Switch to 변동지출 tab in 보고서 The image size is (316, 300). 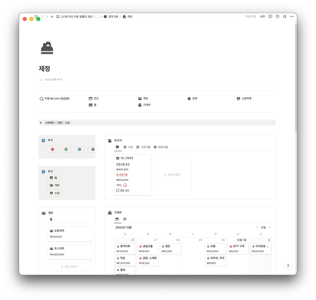pos(161,147)
